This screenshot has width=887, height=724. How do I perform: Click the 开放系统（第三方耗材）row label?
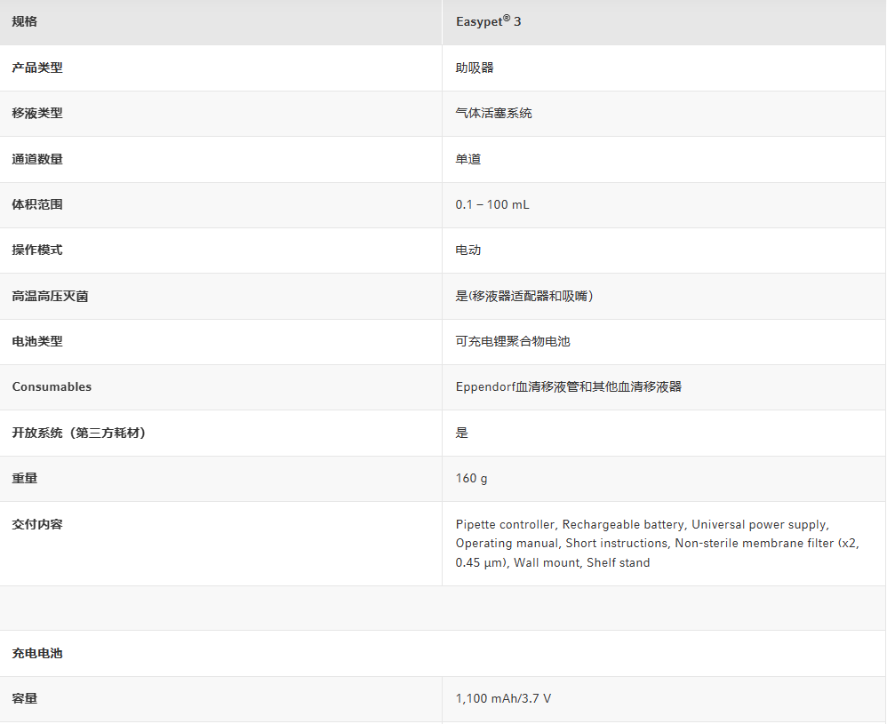(x=79, y=434)
